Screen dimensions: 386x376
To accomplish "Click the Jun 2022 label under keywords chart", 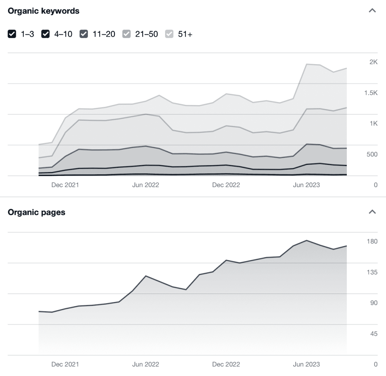I will pos(146,185).
